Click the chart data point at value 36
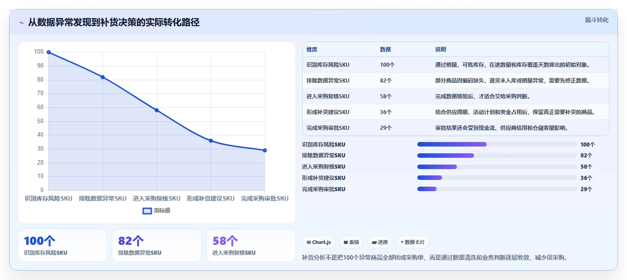The height and width of the screenshot is (280, 627). [x=211, y=141]
